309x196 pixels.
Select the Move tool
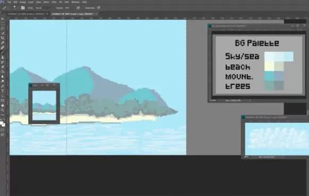click(3, 19)
